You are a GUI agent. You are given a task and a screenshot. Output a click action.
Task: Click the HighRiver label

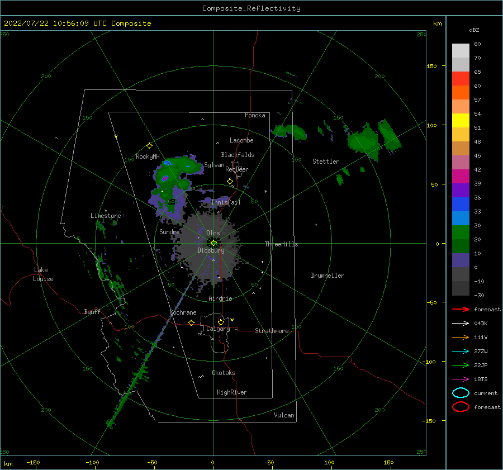[232, 392]
